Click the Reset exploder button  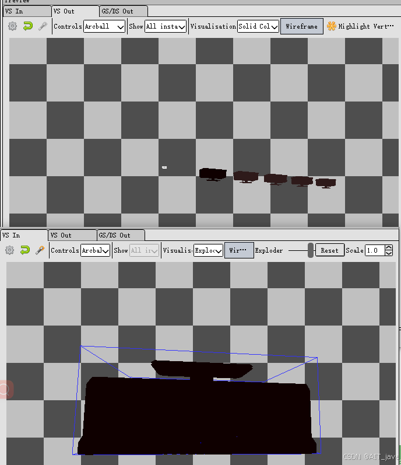coord(330,250)
